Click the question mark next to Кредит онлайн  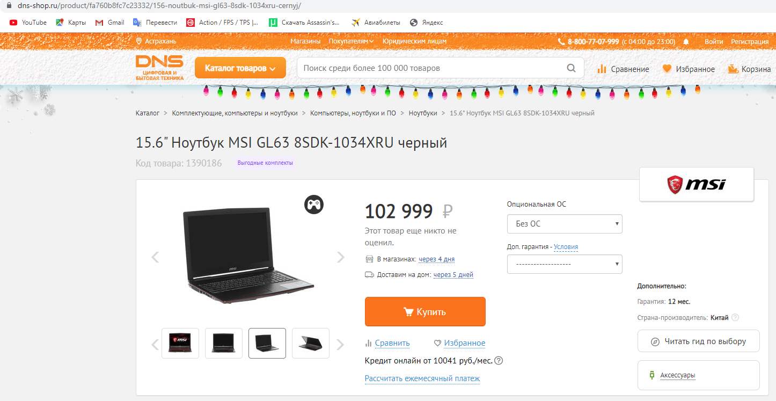pyautogui.click(x=499, y=361)
